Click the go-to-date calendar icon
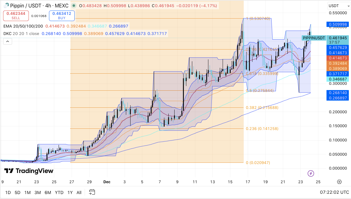351x199 pixels. pos(91,192)
